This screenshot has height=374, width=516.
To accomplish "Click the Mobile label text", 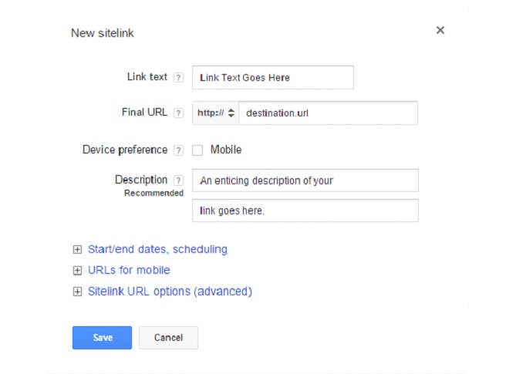I will pos(225,150).
